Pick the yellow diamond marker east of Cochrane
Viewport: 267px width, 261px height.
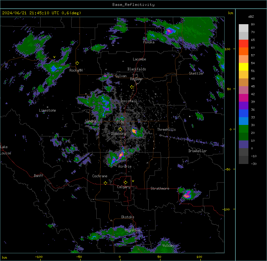point(105,183)
